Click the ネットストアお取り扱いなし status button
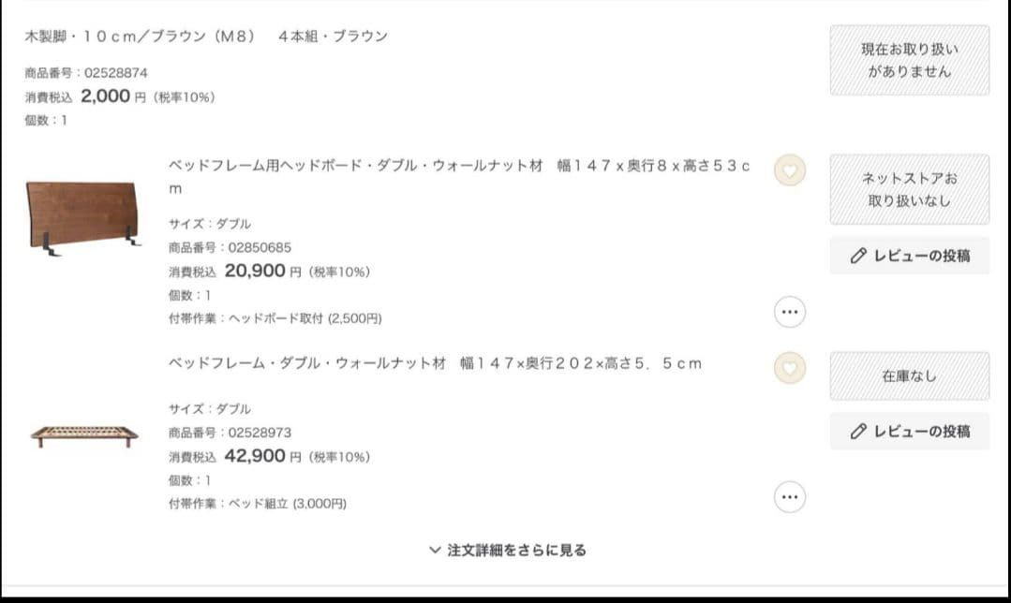 point(909,189)
